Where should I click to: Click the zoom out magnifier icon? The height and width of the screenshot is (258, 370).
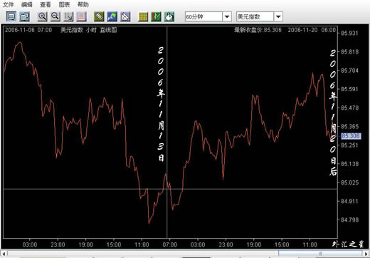pyautogui.click(x=55, y=16)
